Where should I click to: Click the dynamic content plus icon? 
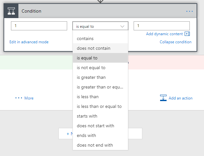pos(187,34)
